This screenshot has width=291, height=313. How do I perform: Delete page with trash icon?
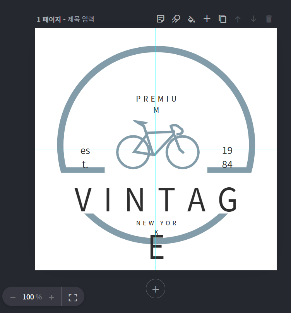pyautogui.click(x=269, y=19)
